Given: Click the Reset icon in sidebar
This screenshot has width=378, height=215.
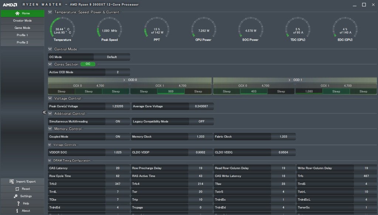Looking at the screenshot, I should coord(17,189).
